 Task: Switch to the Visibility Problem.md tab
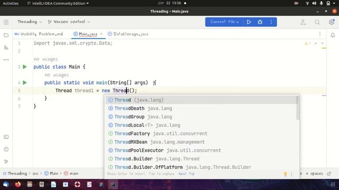[x=39, y=34]
